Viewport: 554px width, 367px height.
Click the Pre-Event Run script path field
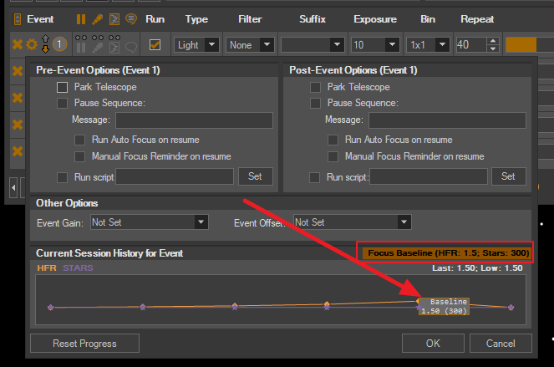(x=175, y=176)
